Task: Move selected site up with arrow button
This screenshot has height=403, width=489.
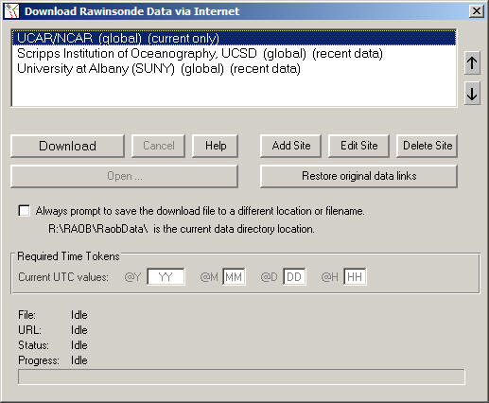Action: tap(472, 62)
